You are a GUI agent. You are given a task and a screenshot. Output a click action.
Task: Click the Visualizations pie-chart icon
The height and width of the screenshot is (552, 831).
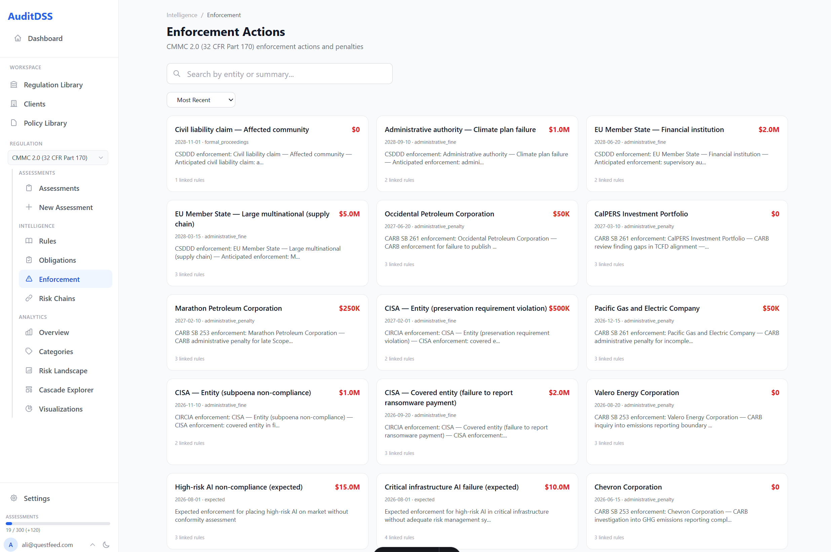point(30,409)
